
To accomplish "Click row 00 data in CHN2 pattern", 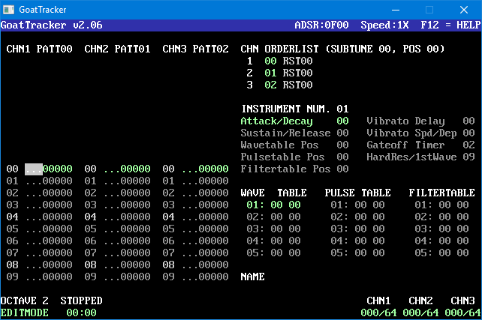I will 127,169.
